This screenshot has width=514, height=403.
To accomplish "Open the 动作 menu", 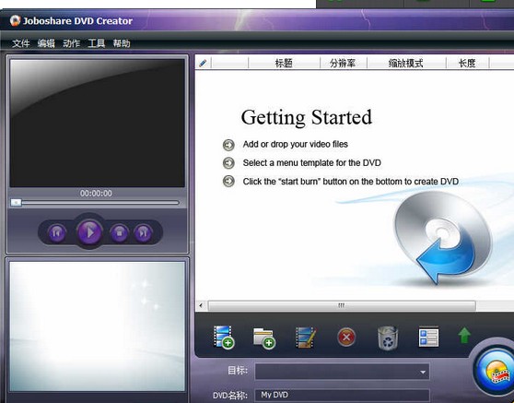I will click(x=71, y=43).
